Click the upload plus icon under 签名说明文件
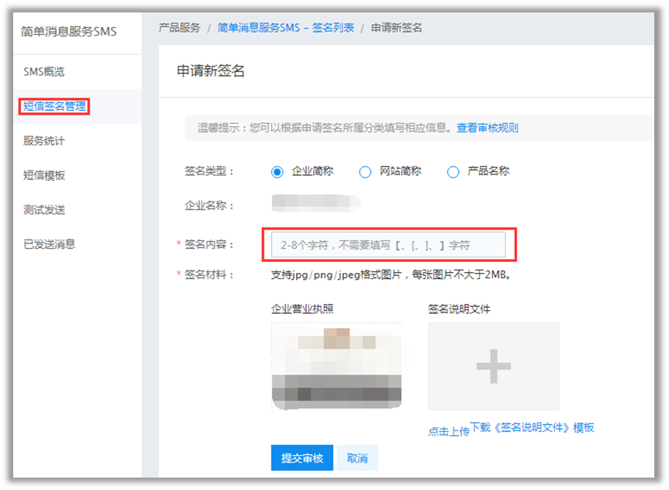The height and width of the screenshot is (490, 669). pyautogui.click(x=491, y=365)
